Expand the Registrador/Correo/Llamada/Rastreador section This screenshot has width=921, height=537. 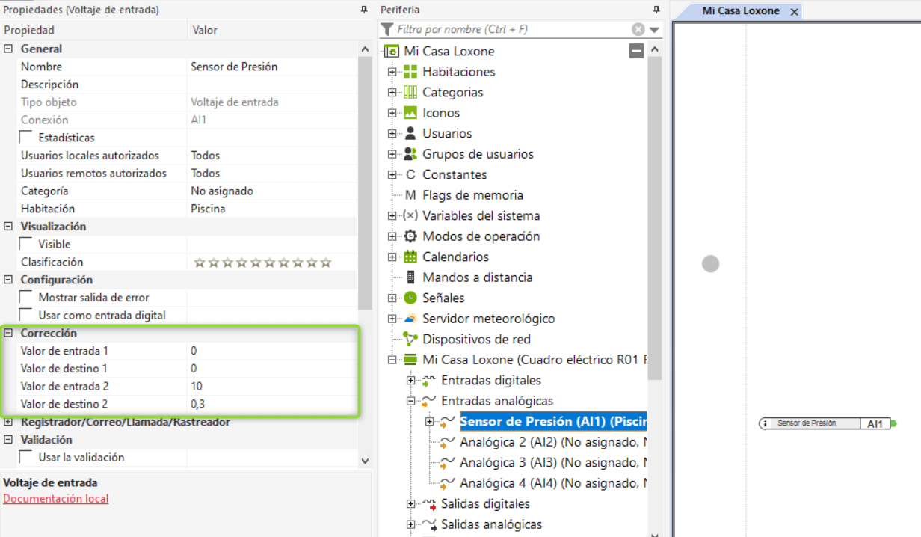9,422
